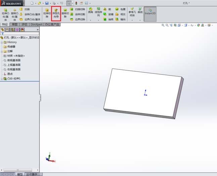The height and width of the screenshot is (176, 217).
Task: Select the Shell (抽壳) tool
Action: (108, 19)
